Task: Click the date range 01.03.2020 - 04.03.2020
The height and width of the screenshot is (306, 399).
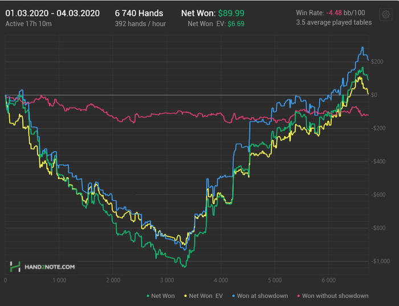Action: click(x=52, y=13)
